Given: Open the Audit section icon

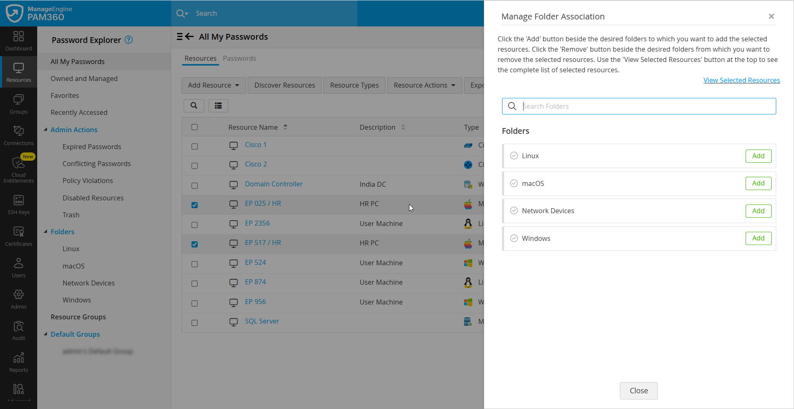Looking at the screenshot, I should tap(19, 331).
